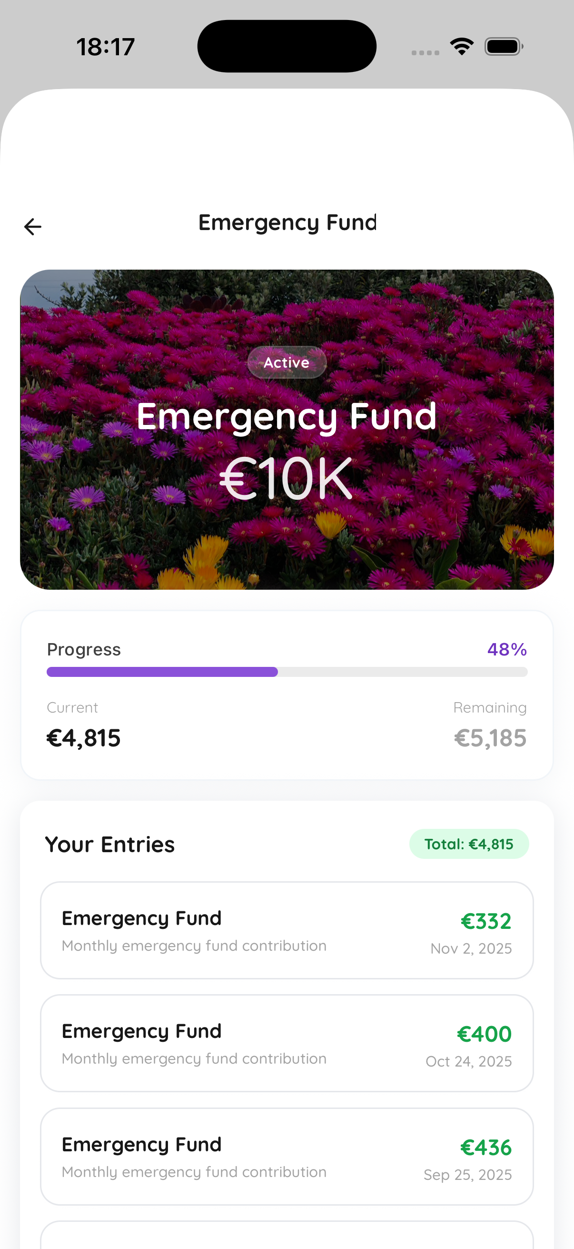
Task: Tap the Current amount €4,815
Action: click(83, 738)
